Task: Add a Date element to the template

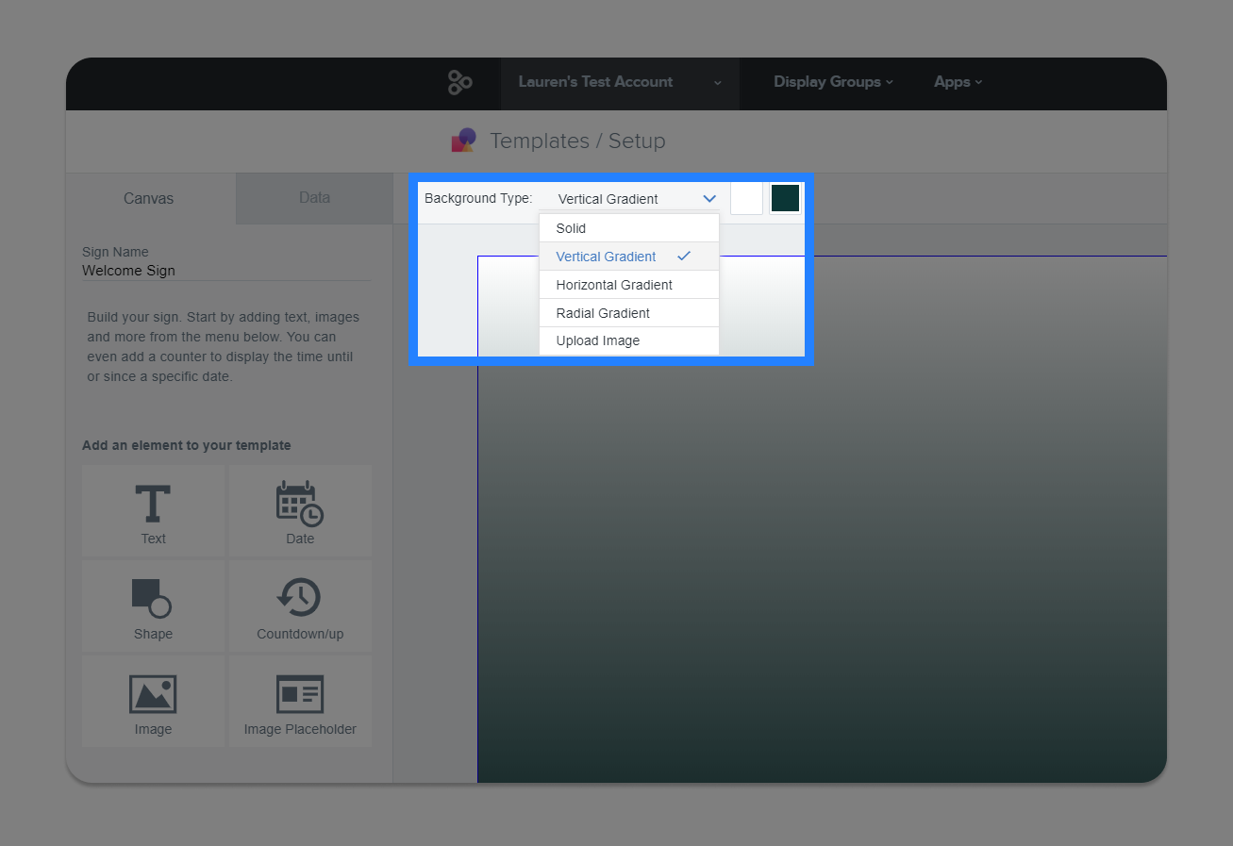Action: point(299,510)
